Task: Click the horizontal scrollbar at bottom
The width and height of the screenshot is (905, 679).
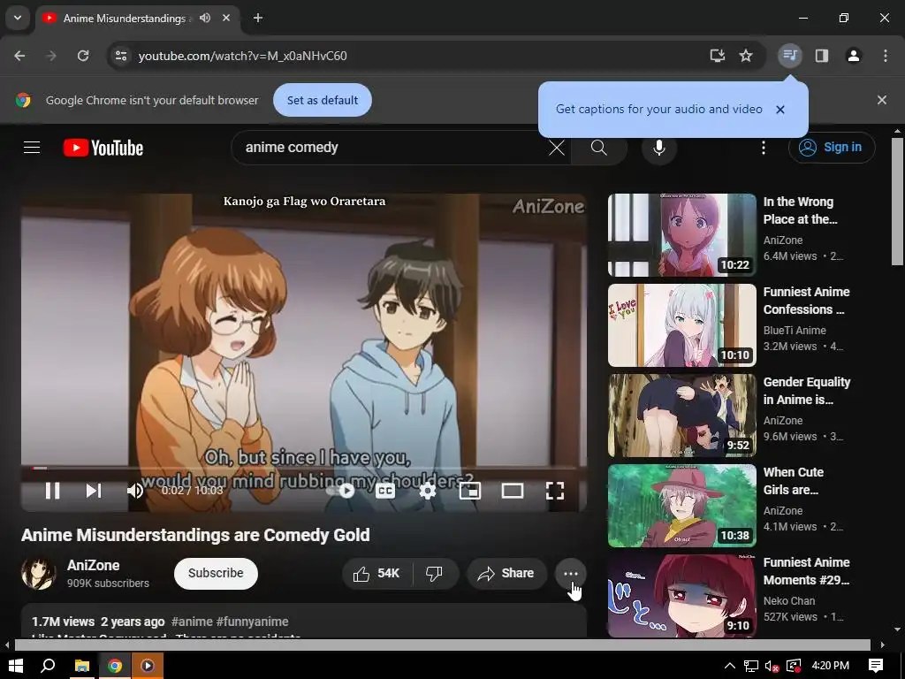Action: click(442, 645)
